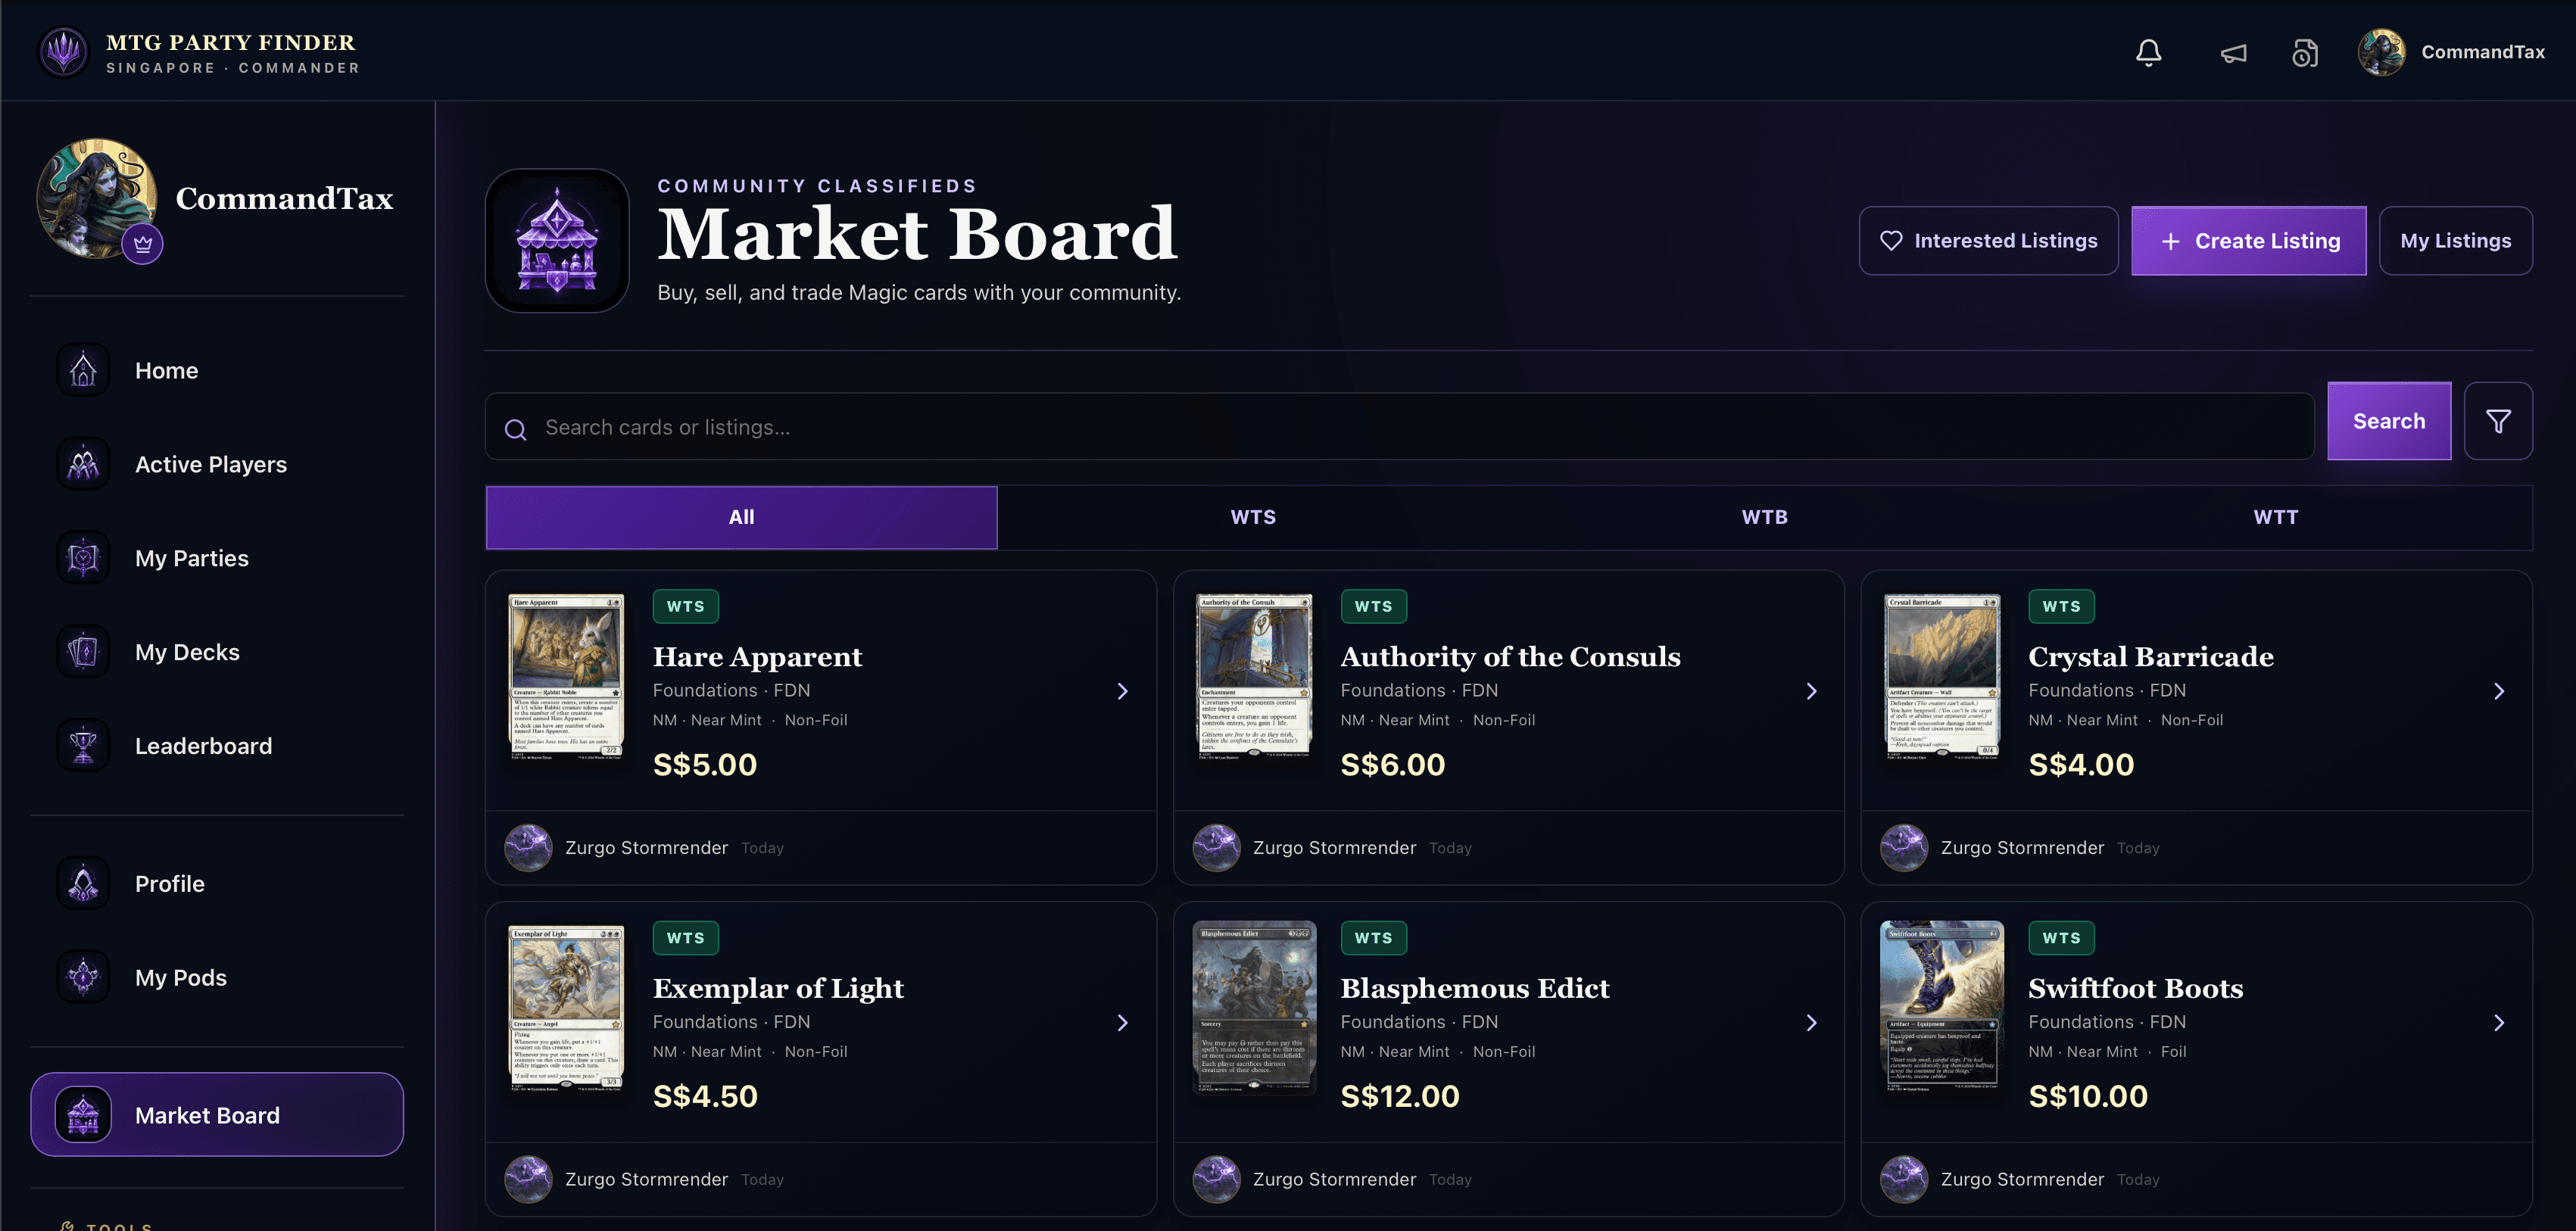Viewport: 2576px width, 1231px height.
Task: Click the Profile sidebar icon
Action: pyautogui.click(x=83, y=884)
